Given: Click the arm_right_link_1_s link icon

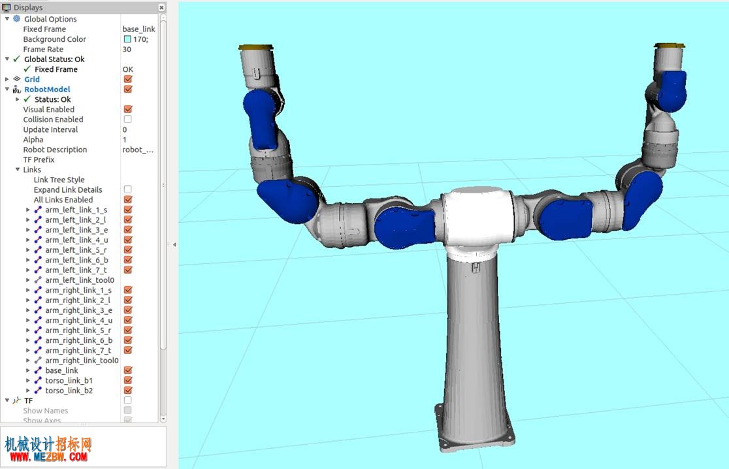Looking at the screenshot, I should tap(38, 290).
